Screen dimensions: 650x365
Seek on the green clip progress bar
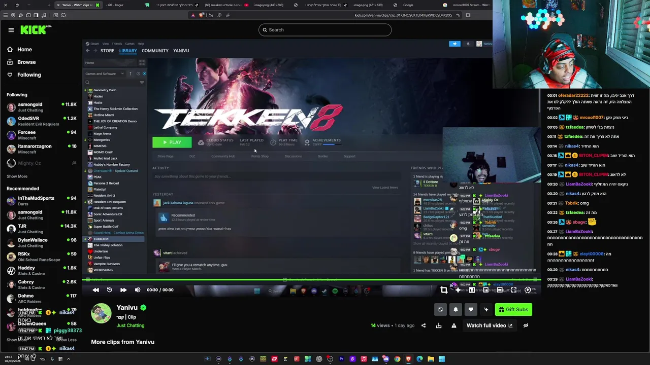pos(312,279)
